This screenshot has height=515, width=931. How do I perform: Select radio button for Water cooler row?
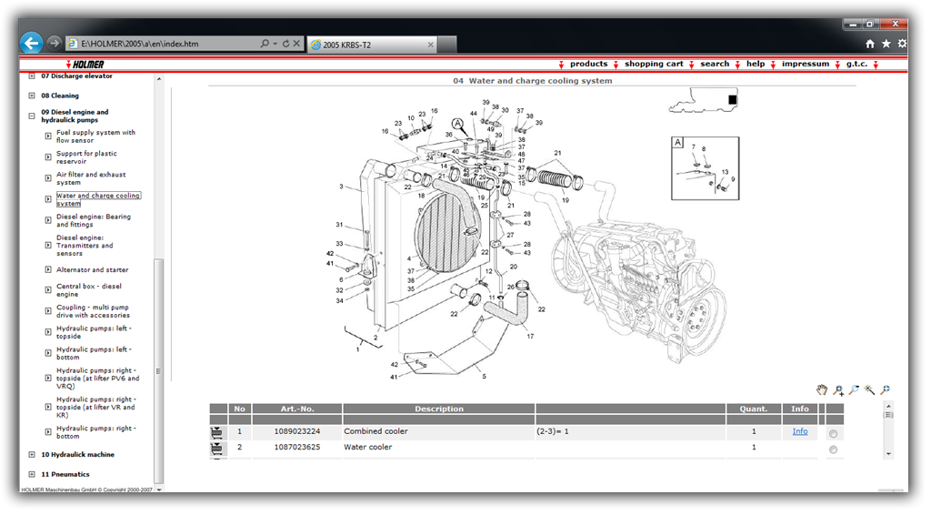click(833, 449)
